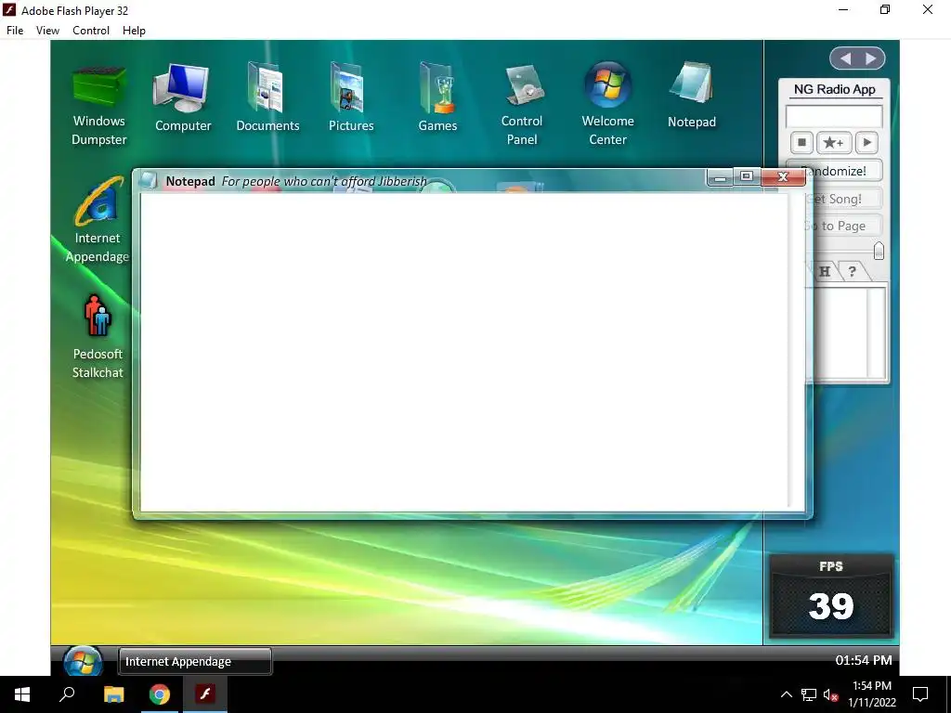Open Windows taskbar search
951x713 pixels.
[x=67, y=694]
